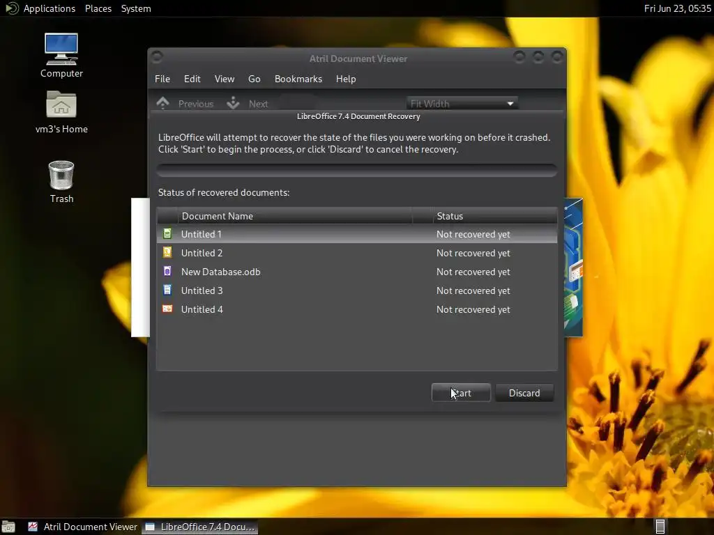Click the window menu button left of Atril's title
Viewport: 714px width, 535px height.
pyautogui.click(x=157, y=56)
